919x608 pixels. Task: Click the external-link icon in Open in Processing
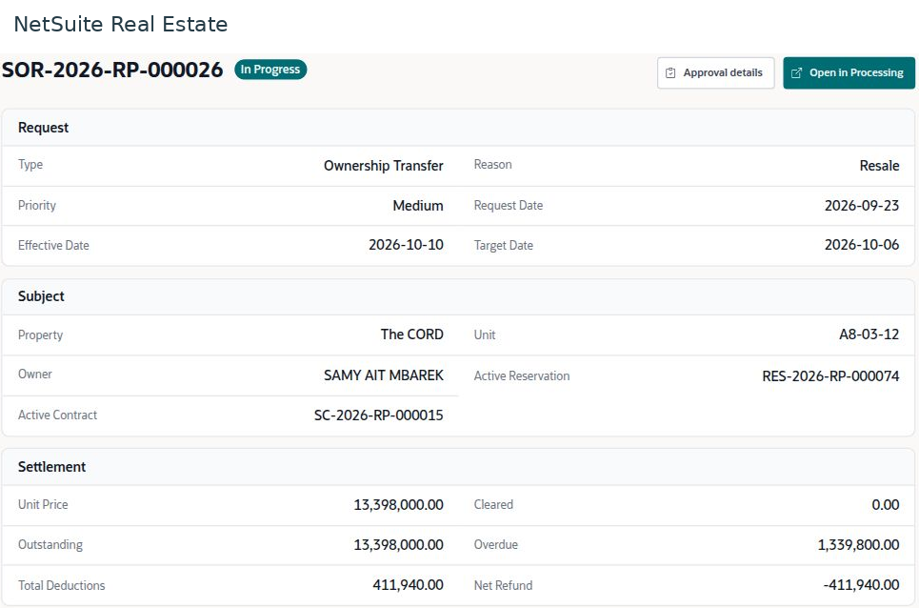pos(796,73)
